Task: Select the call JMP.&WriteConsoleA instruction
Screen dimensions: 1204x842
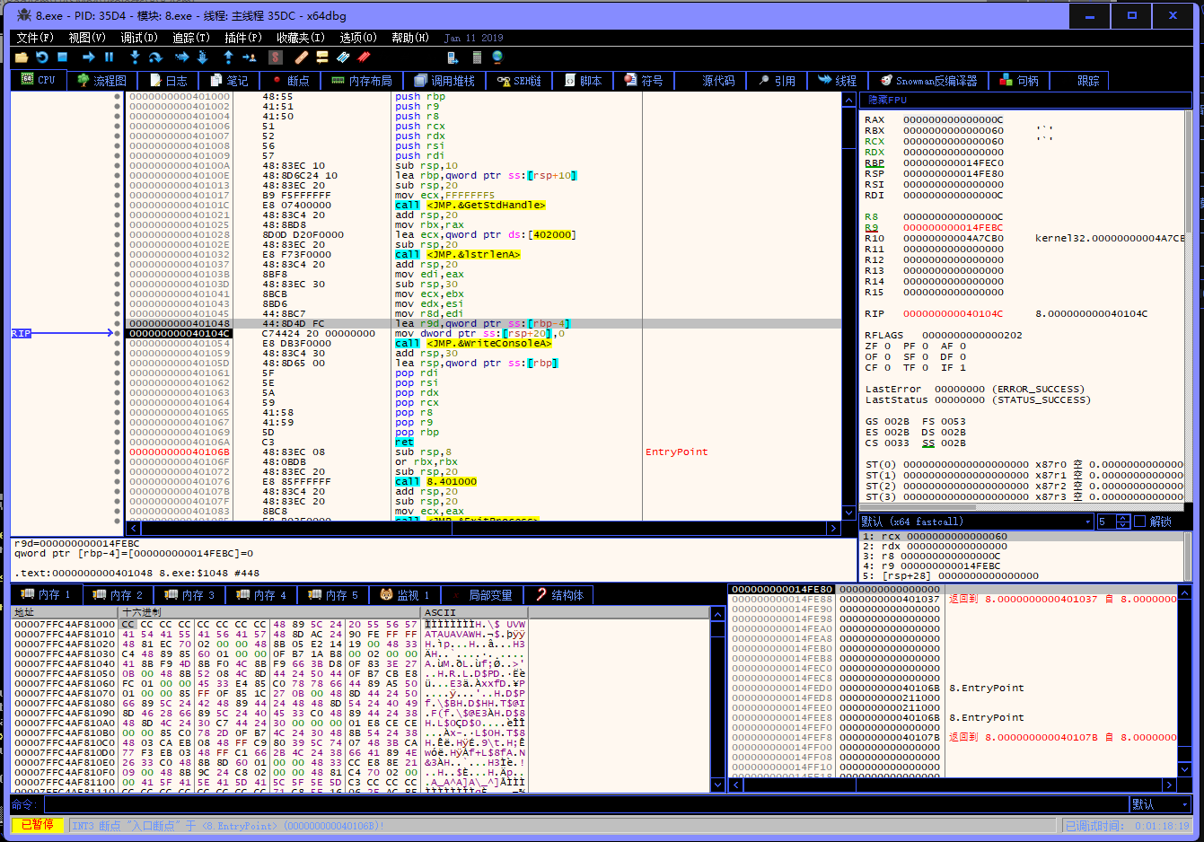Action: (x=473, y=343)
